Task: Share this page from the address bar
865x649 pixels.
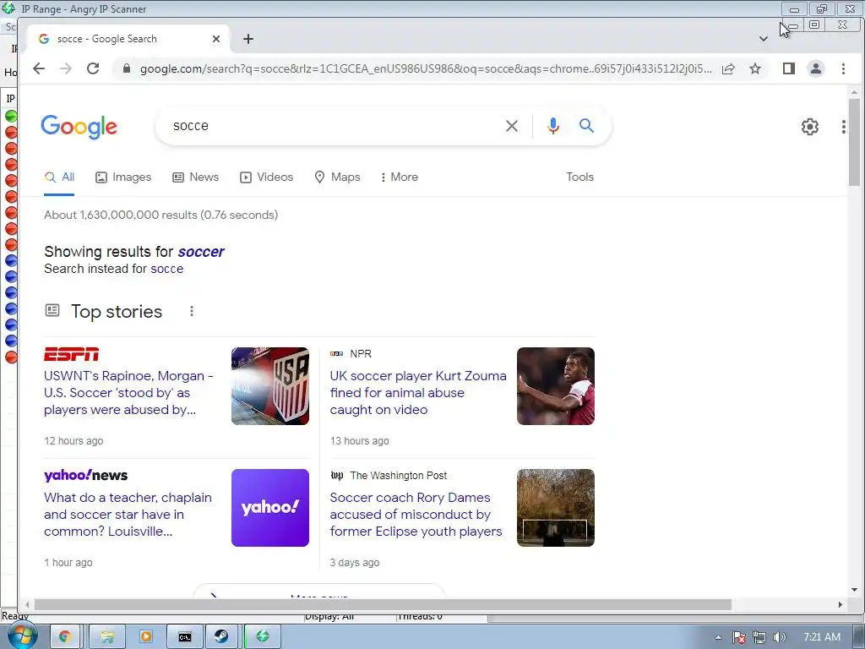Action: [728, 68]
